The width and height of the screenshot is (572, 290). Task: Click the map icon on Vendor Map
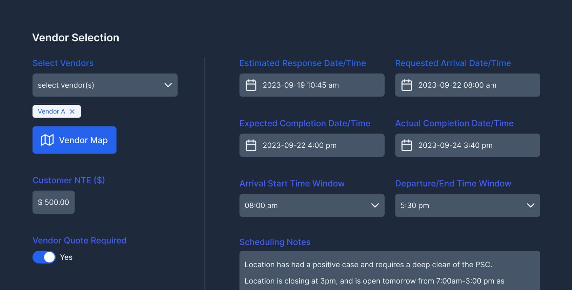(47, 140)
